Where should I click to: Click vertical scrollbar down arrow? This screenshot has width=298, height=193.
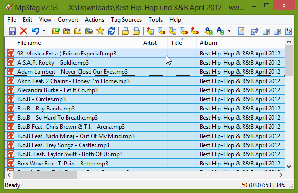[x=289, y=167]
